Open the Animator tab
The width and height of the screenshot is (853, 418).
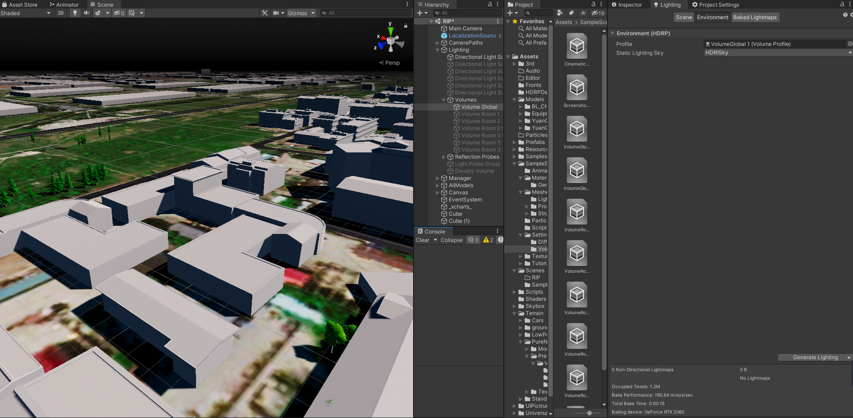(x=64, y=4)
